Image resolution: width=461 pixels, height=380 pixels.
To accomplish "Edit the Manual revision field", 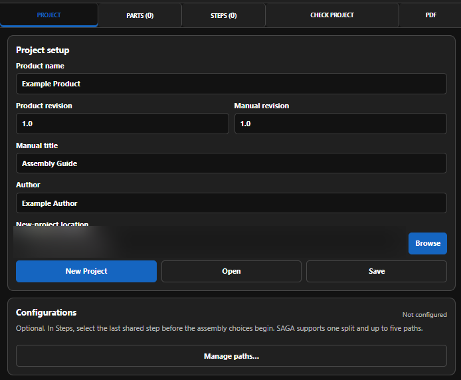I will (x=341, y=124).
